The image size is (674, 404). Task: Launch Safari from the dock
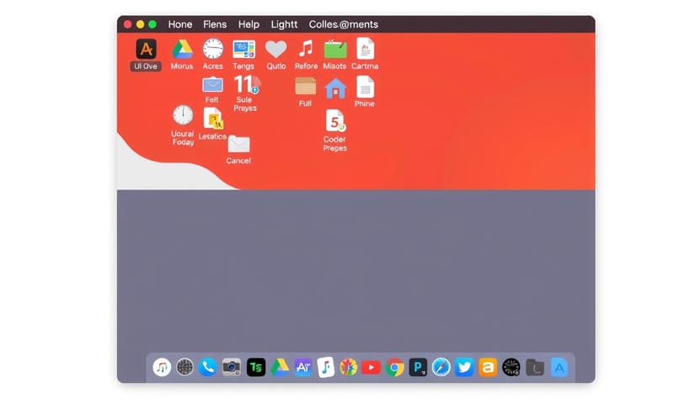pyautogui.click(x=441, y=367)
